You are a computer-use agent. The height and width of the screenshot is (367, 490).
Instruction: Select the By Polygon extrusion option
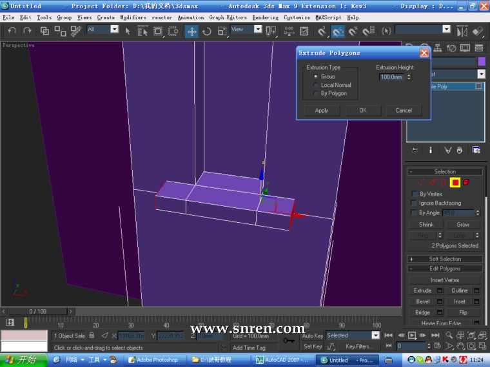click(x=315, y=93)
